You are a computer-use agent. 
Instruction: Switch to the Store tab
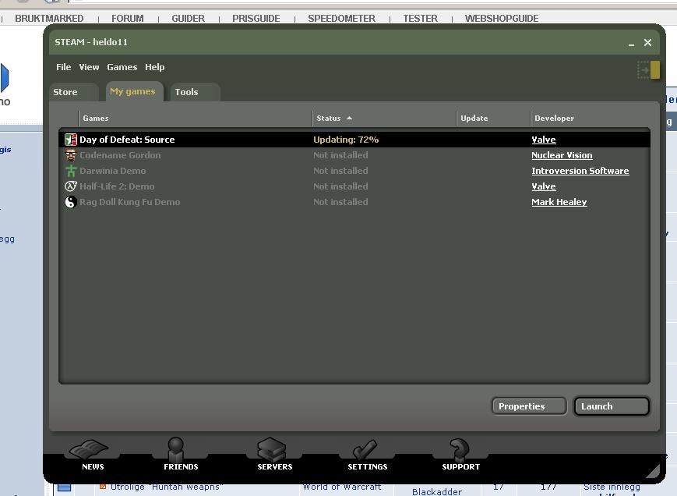(x=74, y=92)
